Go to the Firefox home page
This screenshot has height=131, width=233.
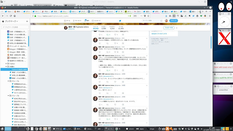click(15, 16)
